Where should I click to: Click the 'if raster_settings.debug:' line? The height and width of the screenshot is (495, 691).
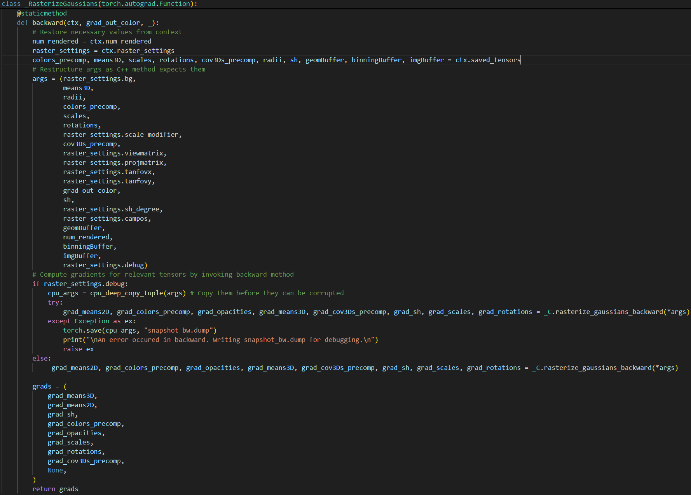pos(80,284)
